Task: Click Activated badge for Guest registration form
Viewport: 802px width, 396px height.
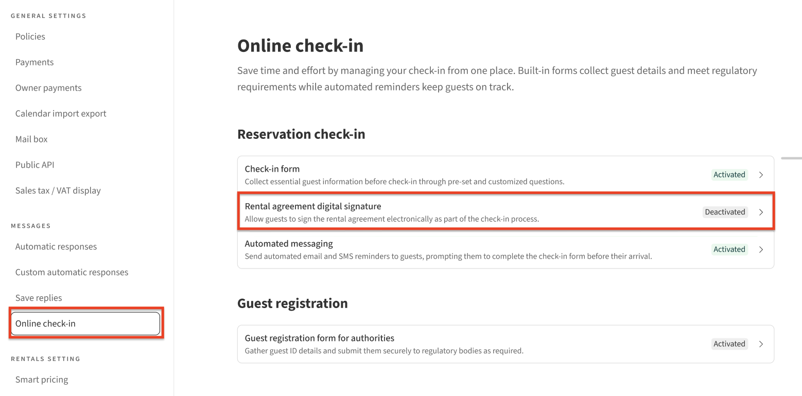Action: tap(729, 344)
